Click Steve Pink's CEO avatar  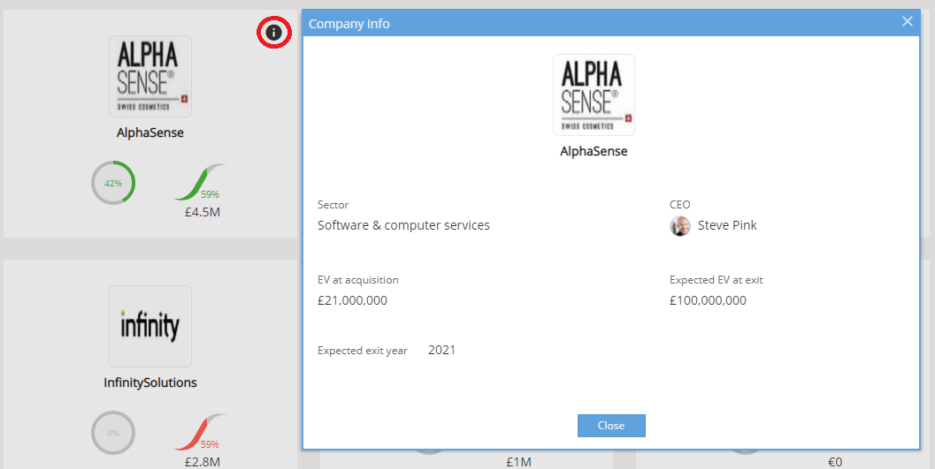point(679,226)
